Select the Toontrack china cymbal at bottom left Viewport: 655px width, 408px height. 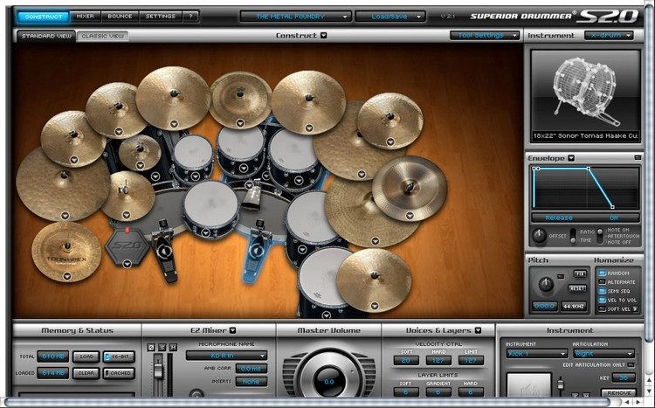click(x=66, y=252)
